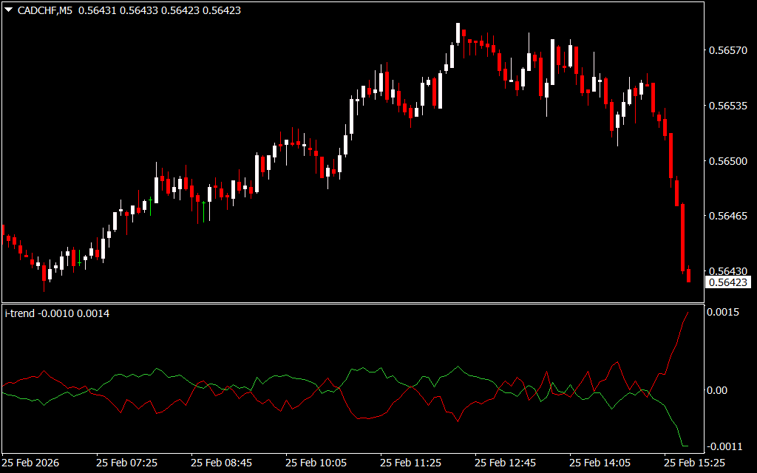The height and width of the screenshot is (473, 757).
Task: Click the 0.56570 price axis label
Action: [727, 51]
